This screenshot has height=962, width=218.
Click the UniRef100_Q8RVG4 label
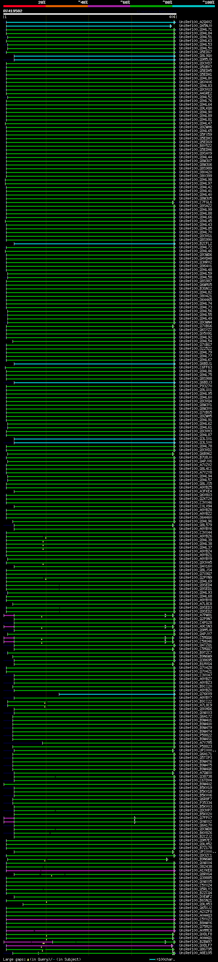196,874
